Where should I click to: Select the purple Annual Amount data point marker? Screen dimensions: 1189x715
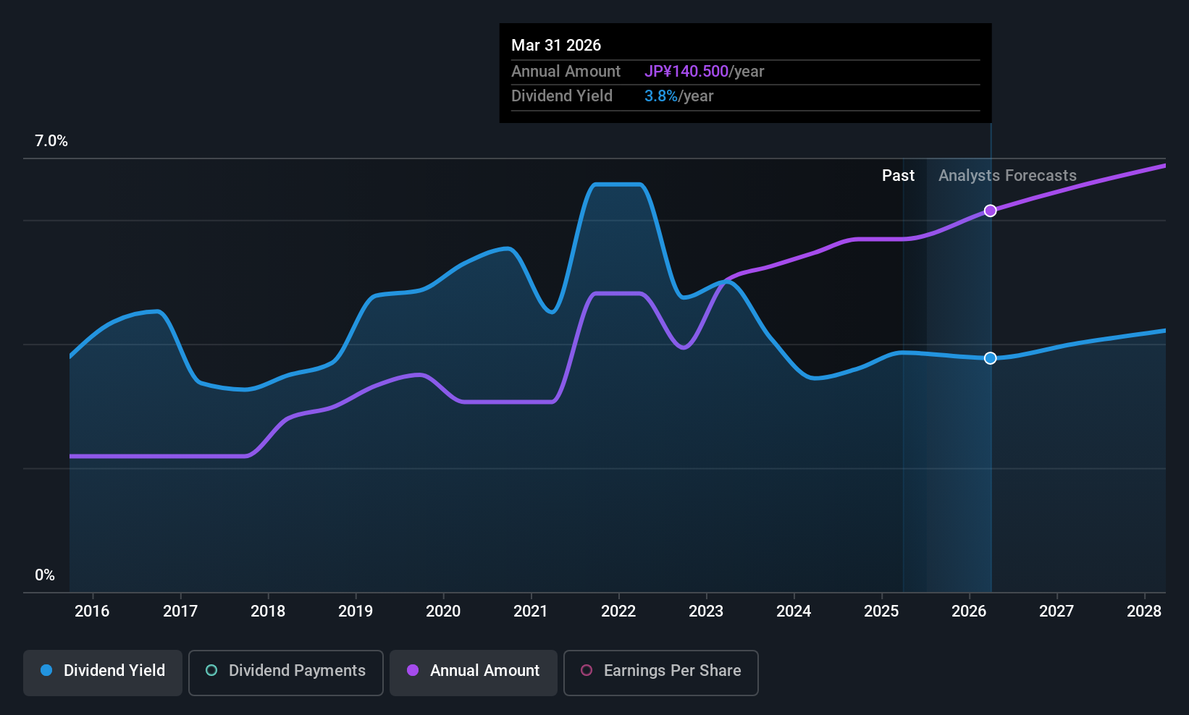click(x=990, y=211)
